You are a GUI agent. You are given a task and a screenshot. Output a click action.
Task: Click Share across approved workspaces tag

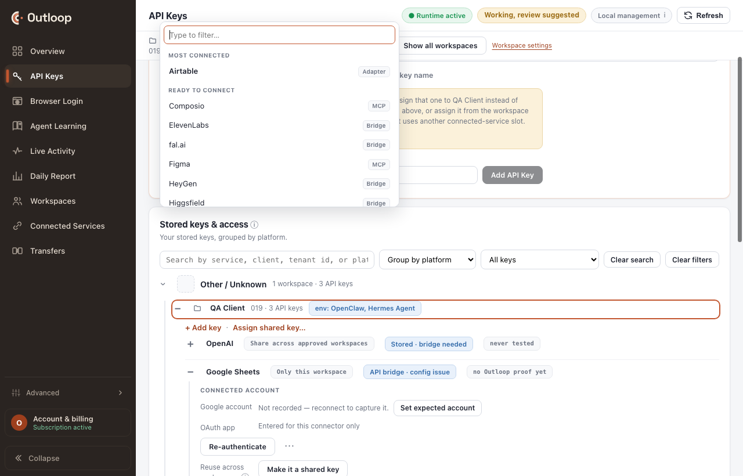(x=309, y=344)
